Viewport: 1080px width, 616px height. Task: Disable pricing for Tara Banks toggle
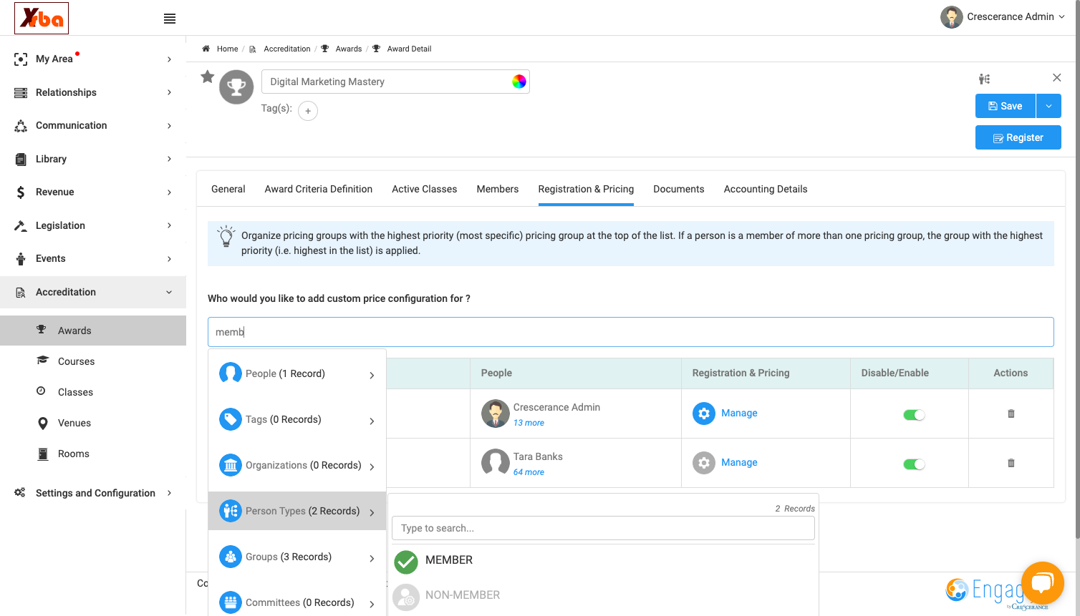[x=914, y=464]
